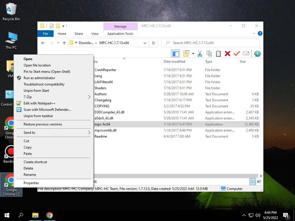Open the Application Tools ribbon tab
This screenshot has height=221, width=295.
point(120,34)
